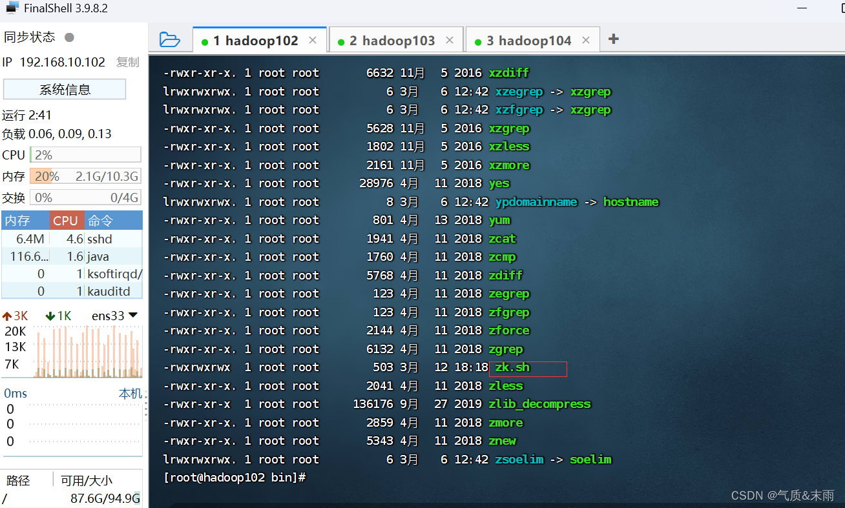This screenshot has height=508, width=845.
Task: Copy the IP with 复制 link
Action: point(128,62)
